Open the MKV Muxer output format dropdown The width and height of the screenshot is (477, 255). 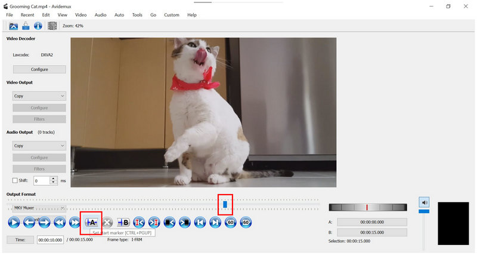point(39,208)
